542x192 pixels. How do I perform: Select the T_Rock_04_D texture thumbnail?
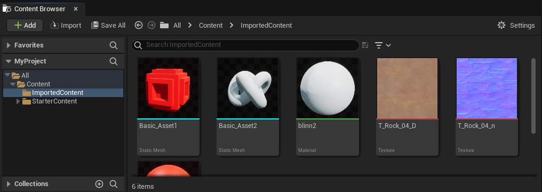tap(407, 88)
